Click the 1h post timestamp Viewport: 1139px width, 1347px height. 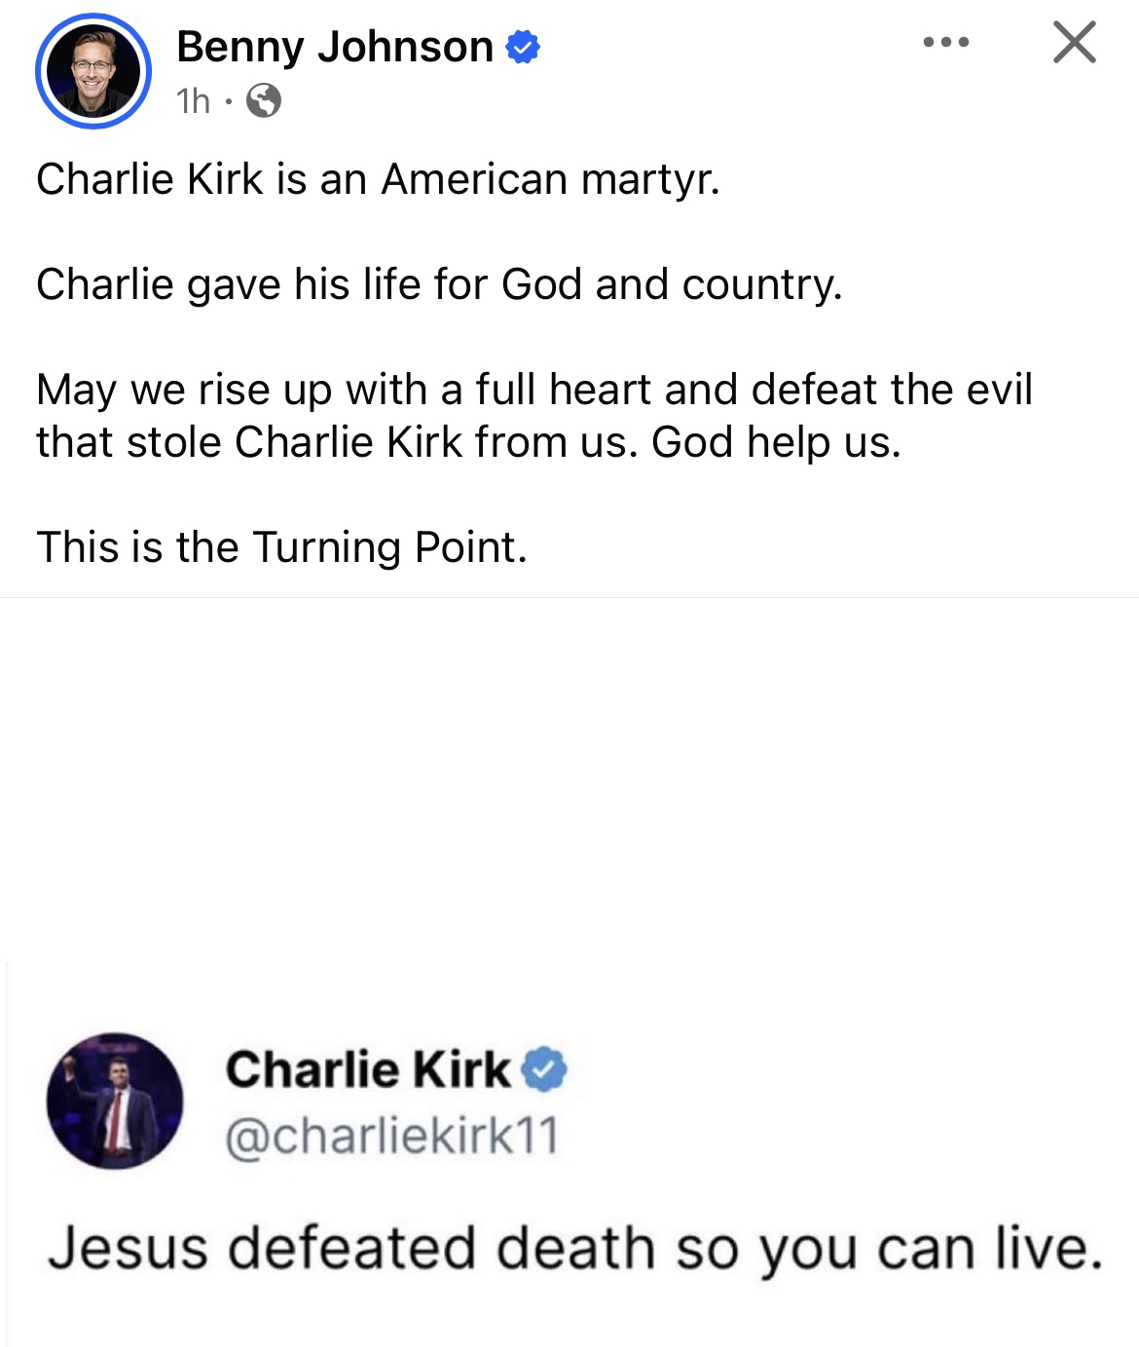tap(193, 100)
